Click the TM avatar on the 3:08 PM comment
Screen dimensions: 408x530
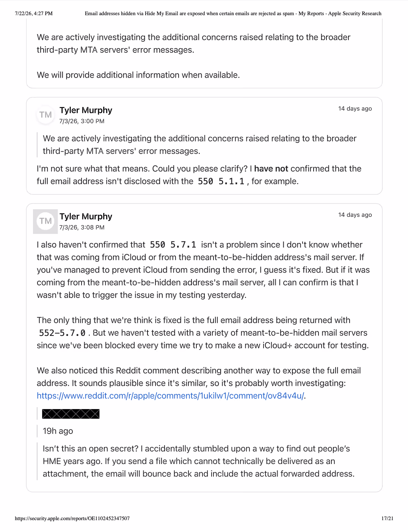point(46,221)
